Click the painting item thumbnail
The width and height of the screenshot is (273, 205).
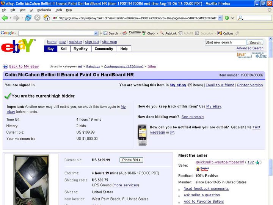pyautogui.click(x=31, y=180)
